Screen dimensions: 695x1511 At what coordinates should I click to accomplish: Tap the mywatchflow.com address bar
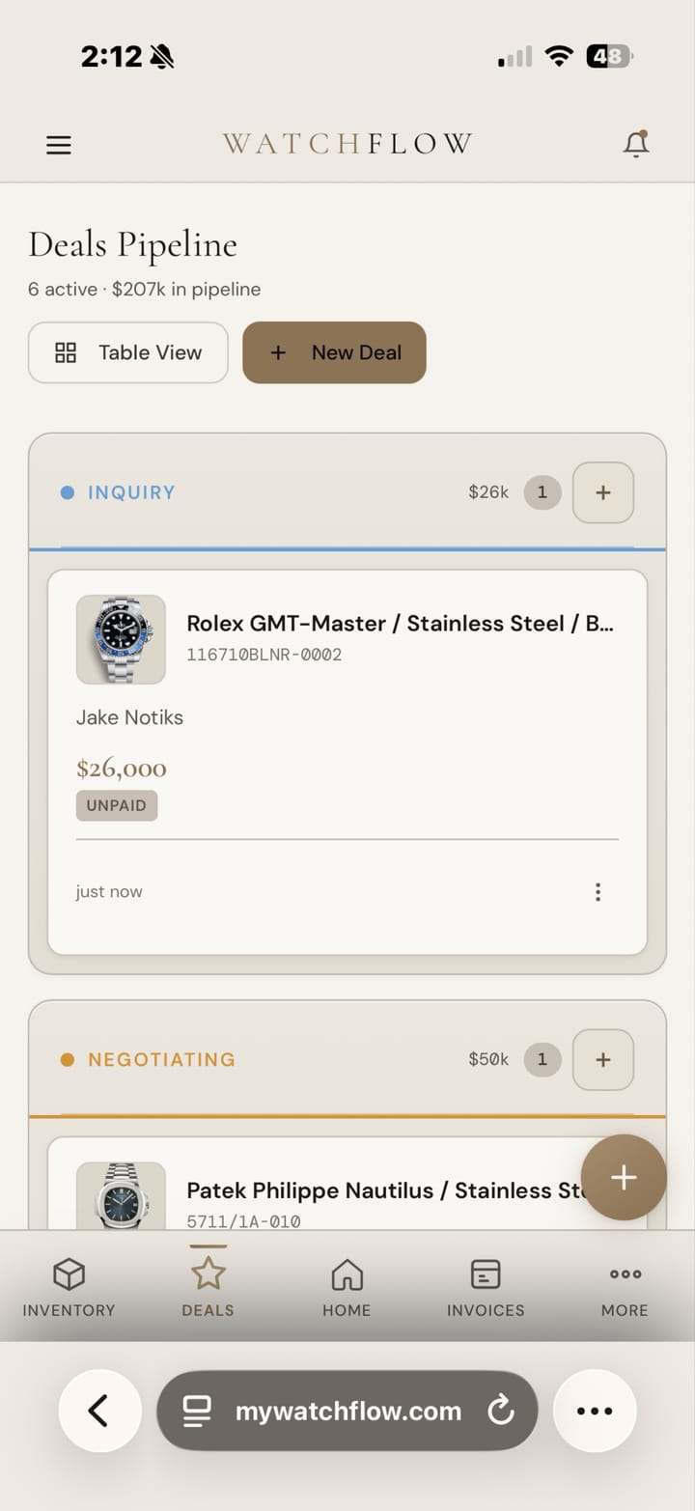pyautogui.click(x=347, y=1411)
